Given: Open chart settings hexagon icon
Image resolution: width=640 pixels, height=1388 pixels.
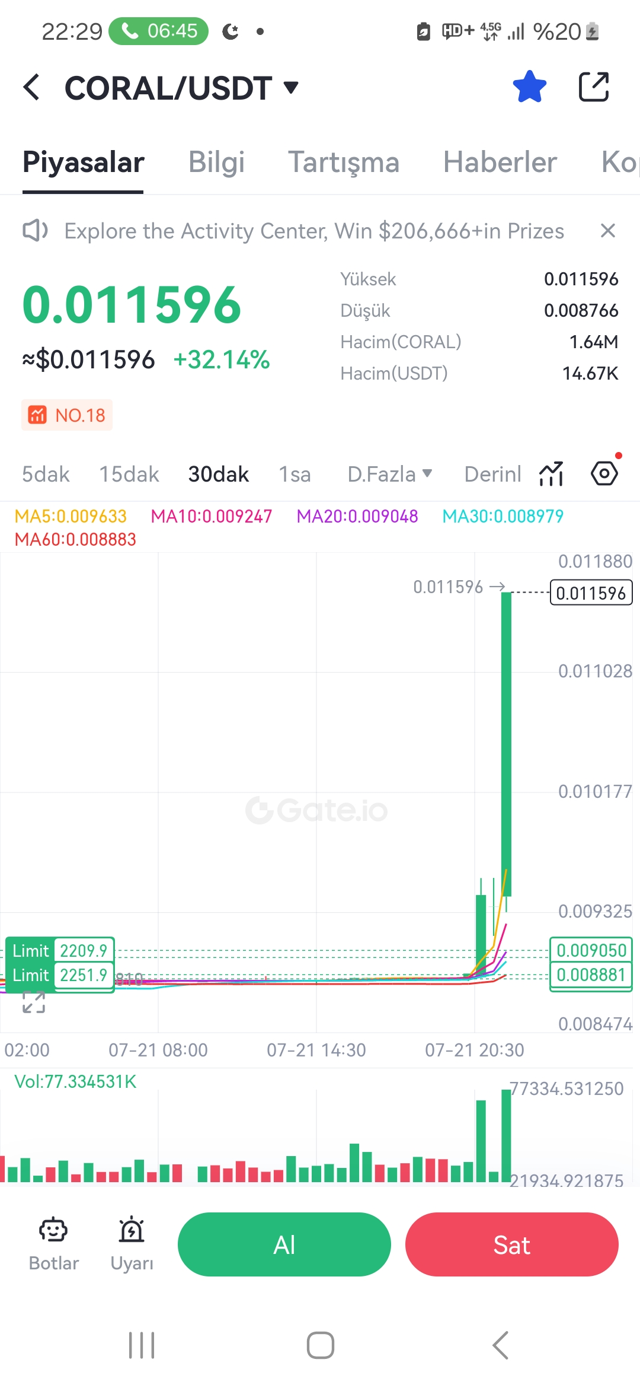Looking at the screenshot, I should coord(604,473).
